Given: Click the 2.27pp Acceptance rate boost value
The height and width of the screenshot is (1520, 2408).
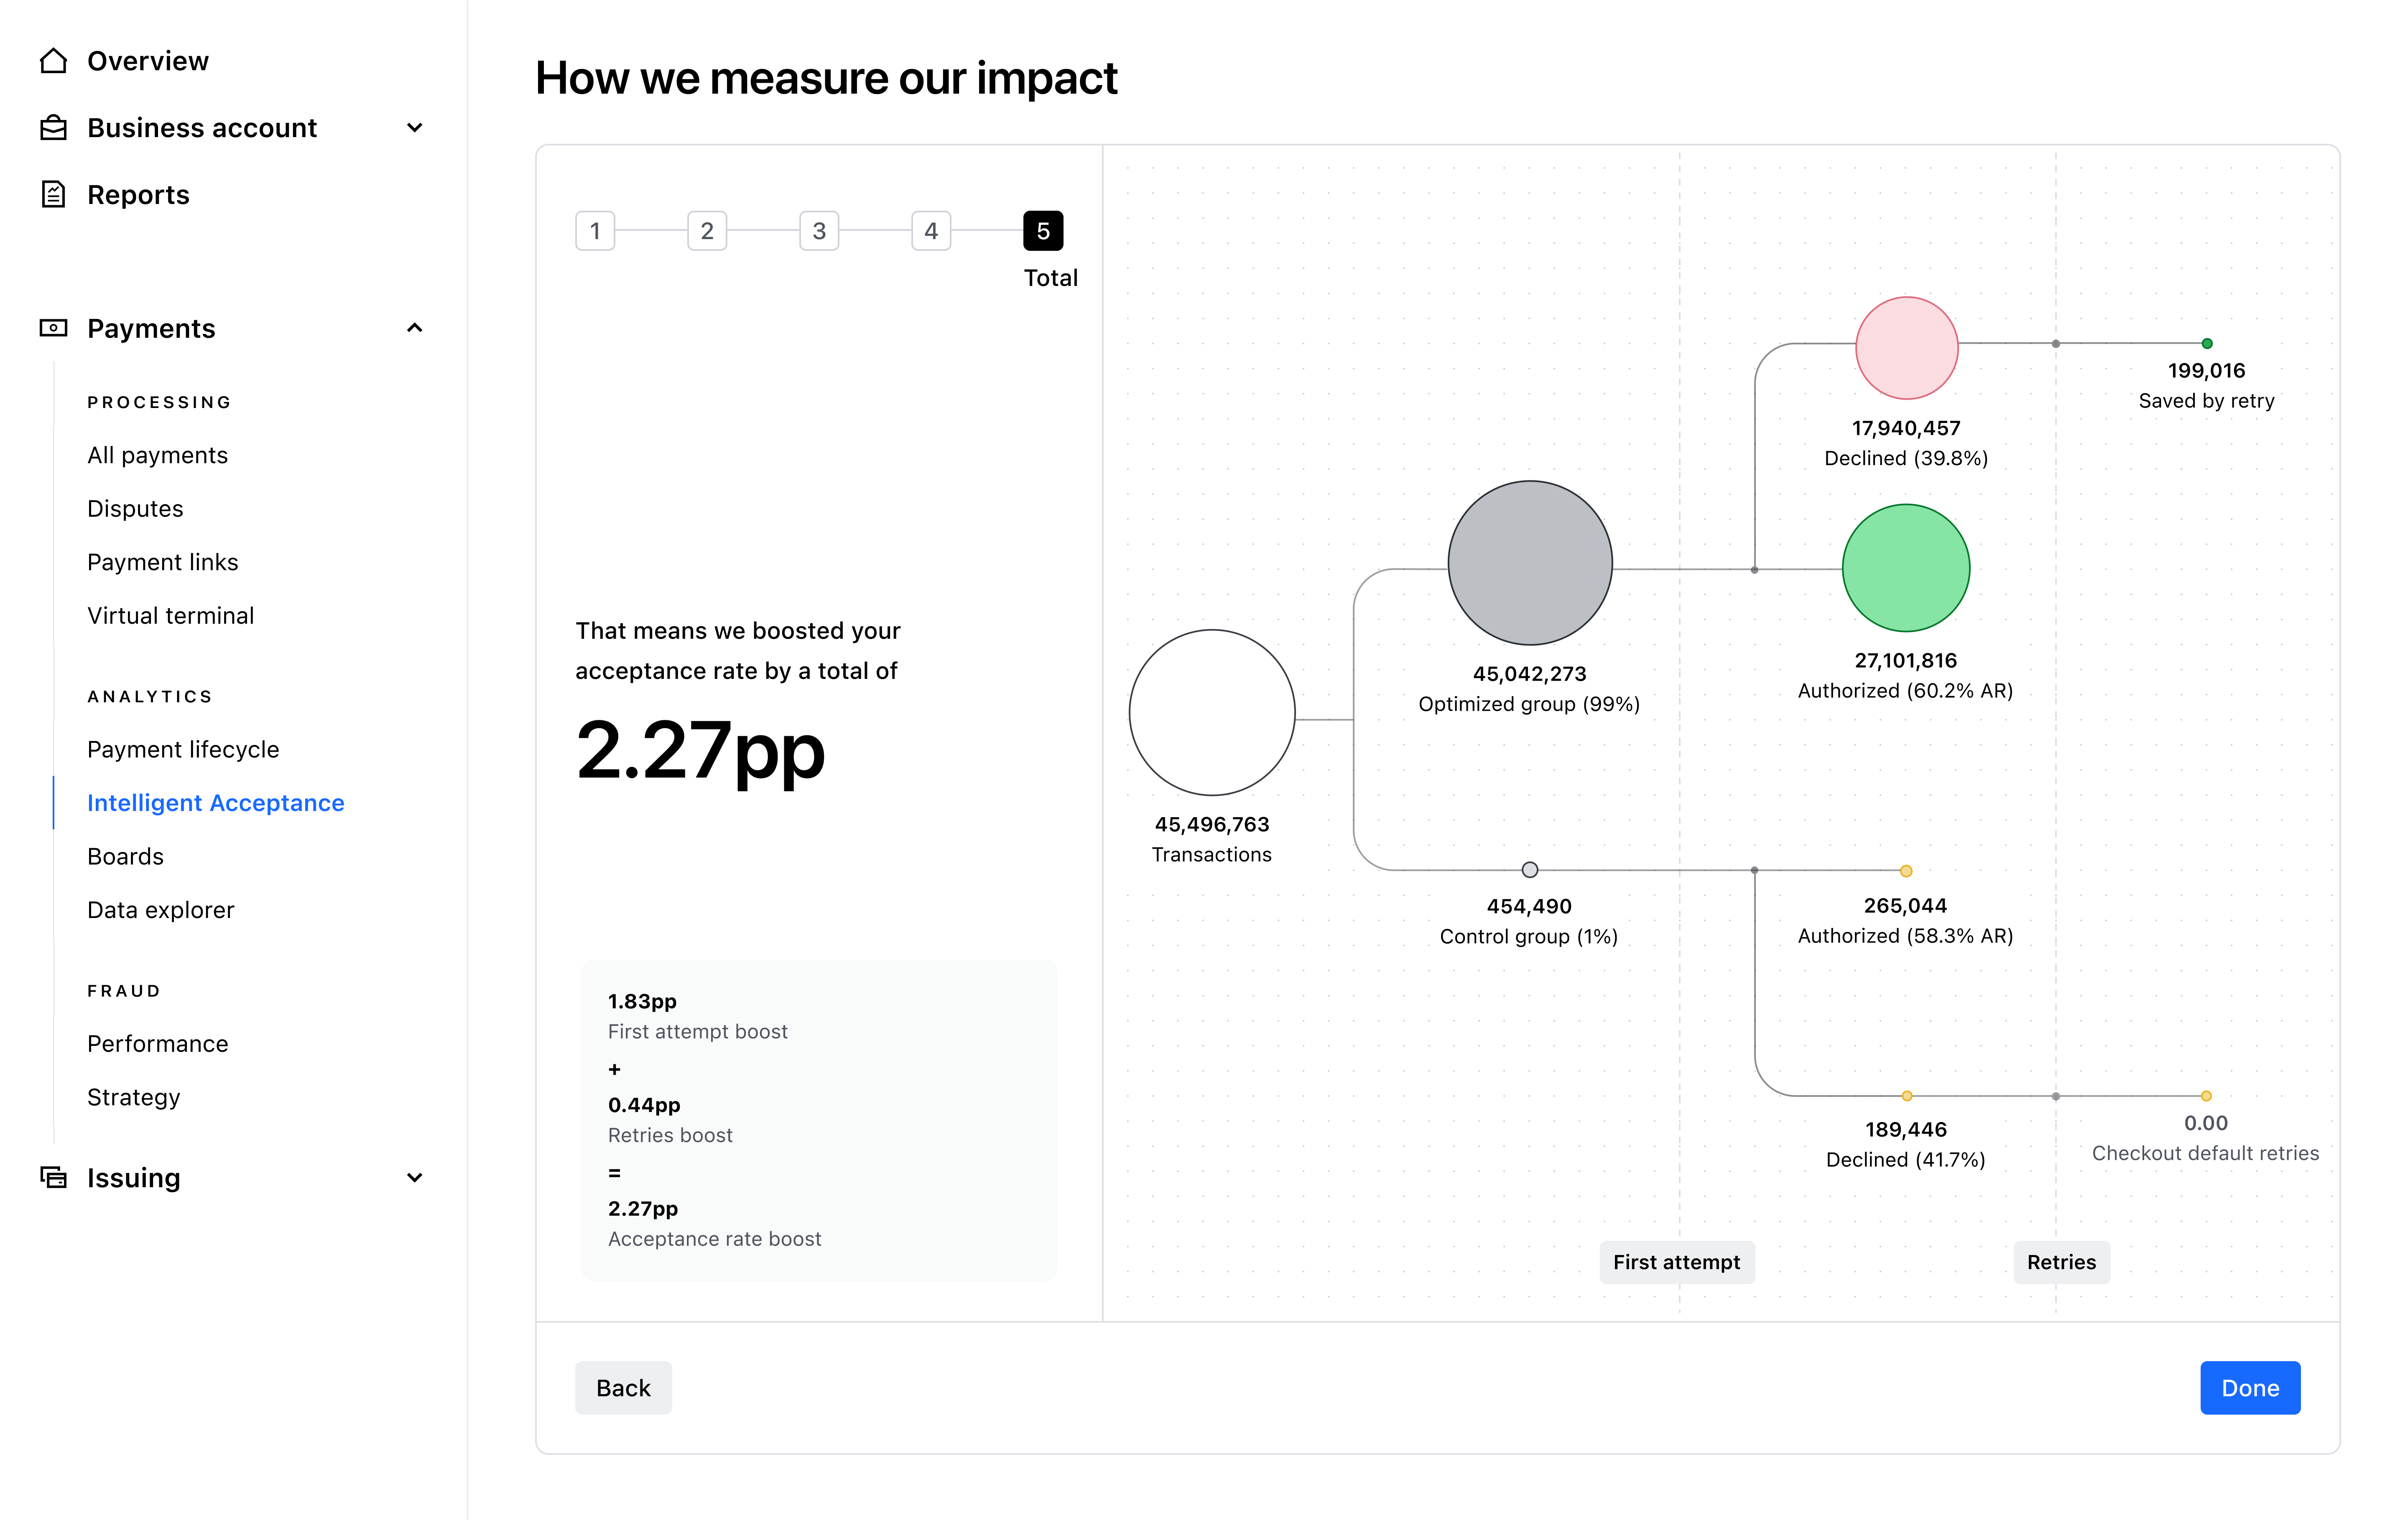Looking at the screenshot, I should coord(643,1208).
